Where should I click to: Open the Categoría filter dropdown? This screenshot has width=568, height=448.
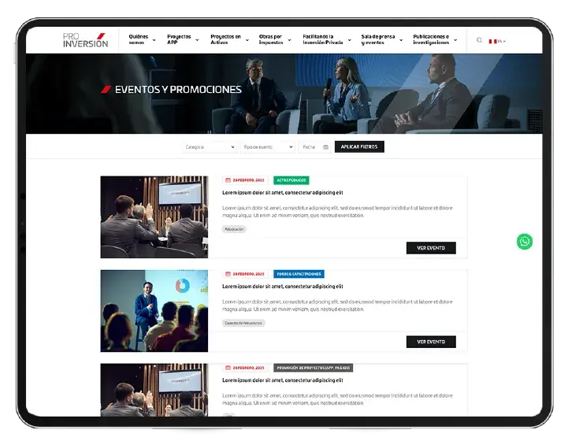pos(210,147)
